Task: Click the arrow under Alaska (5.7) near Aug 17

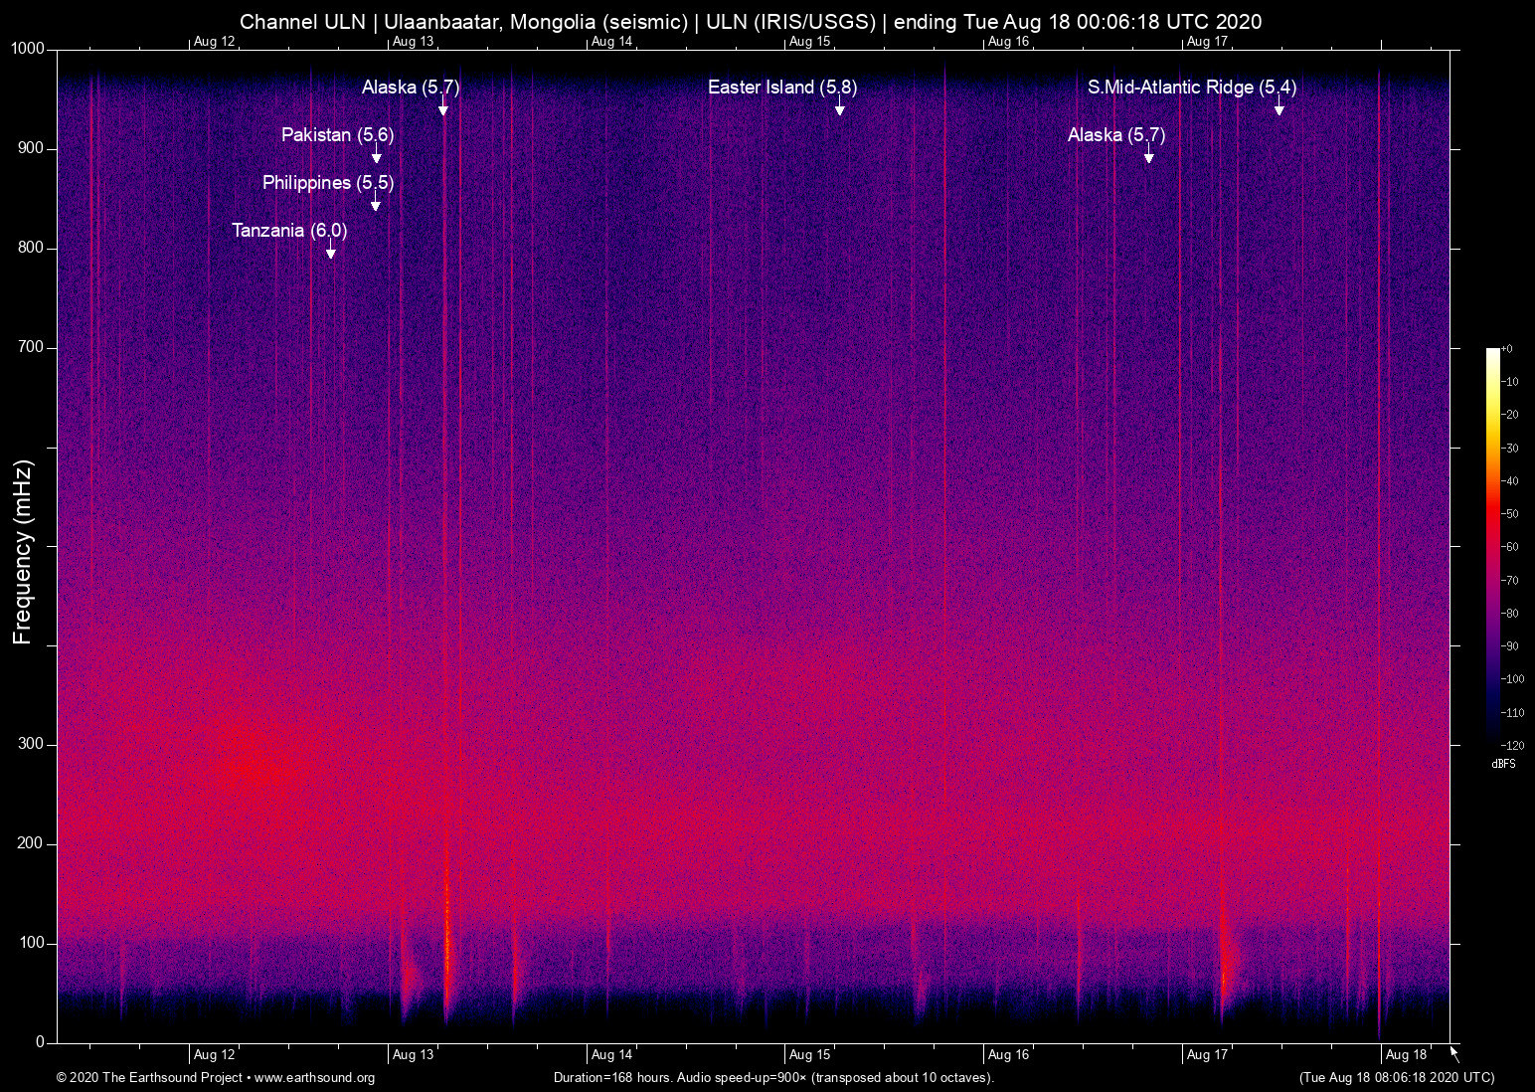Action: tap(1148, 157)
